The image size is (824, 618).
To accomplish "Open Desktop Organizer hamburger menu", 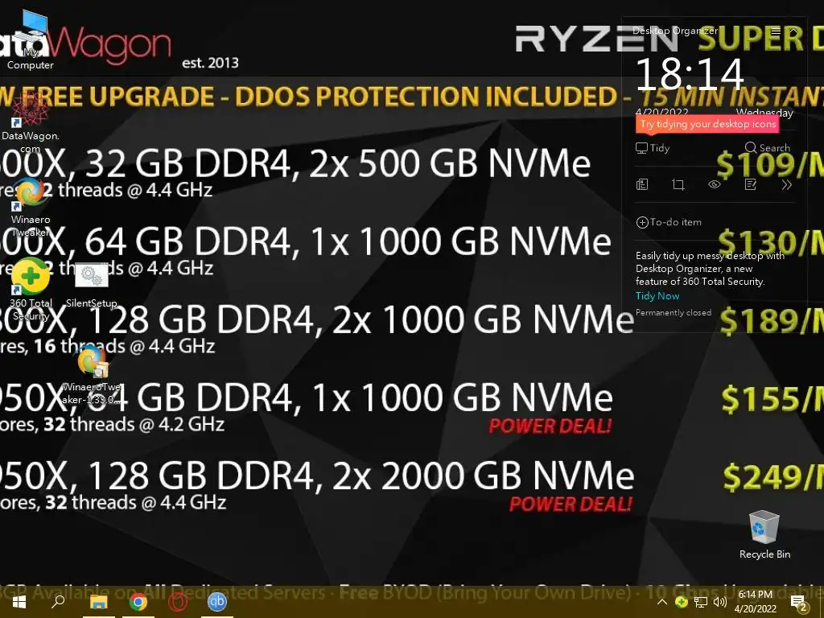I will coord(776,31).
